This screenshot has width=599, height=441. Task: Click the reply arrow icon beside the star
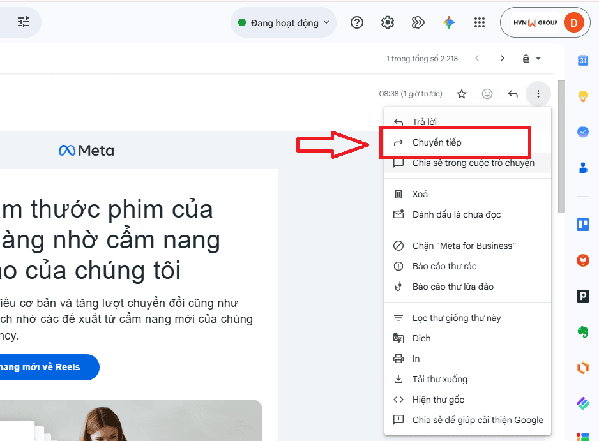point(513,94)
